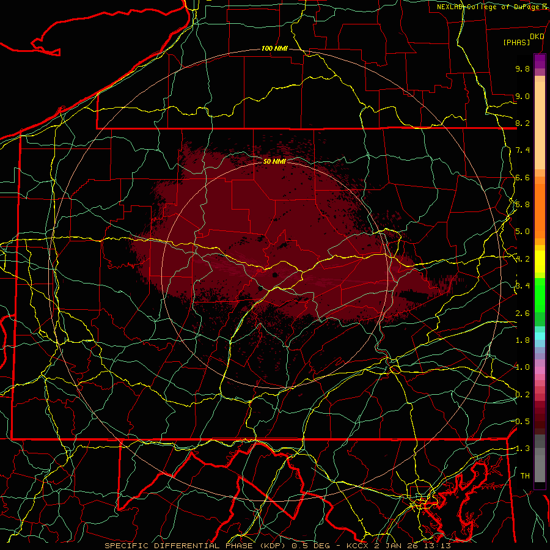Click the 2.6 legend value
This screenshot has height=550, width=550.
pos(522,313)
